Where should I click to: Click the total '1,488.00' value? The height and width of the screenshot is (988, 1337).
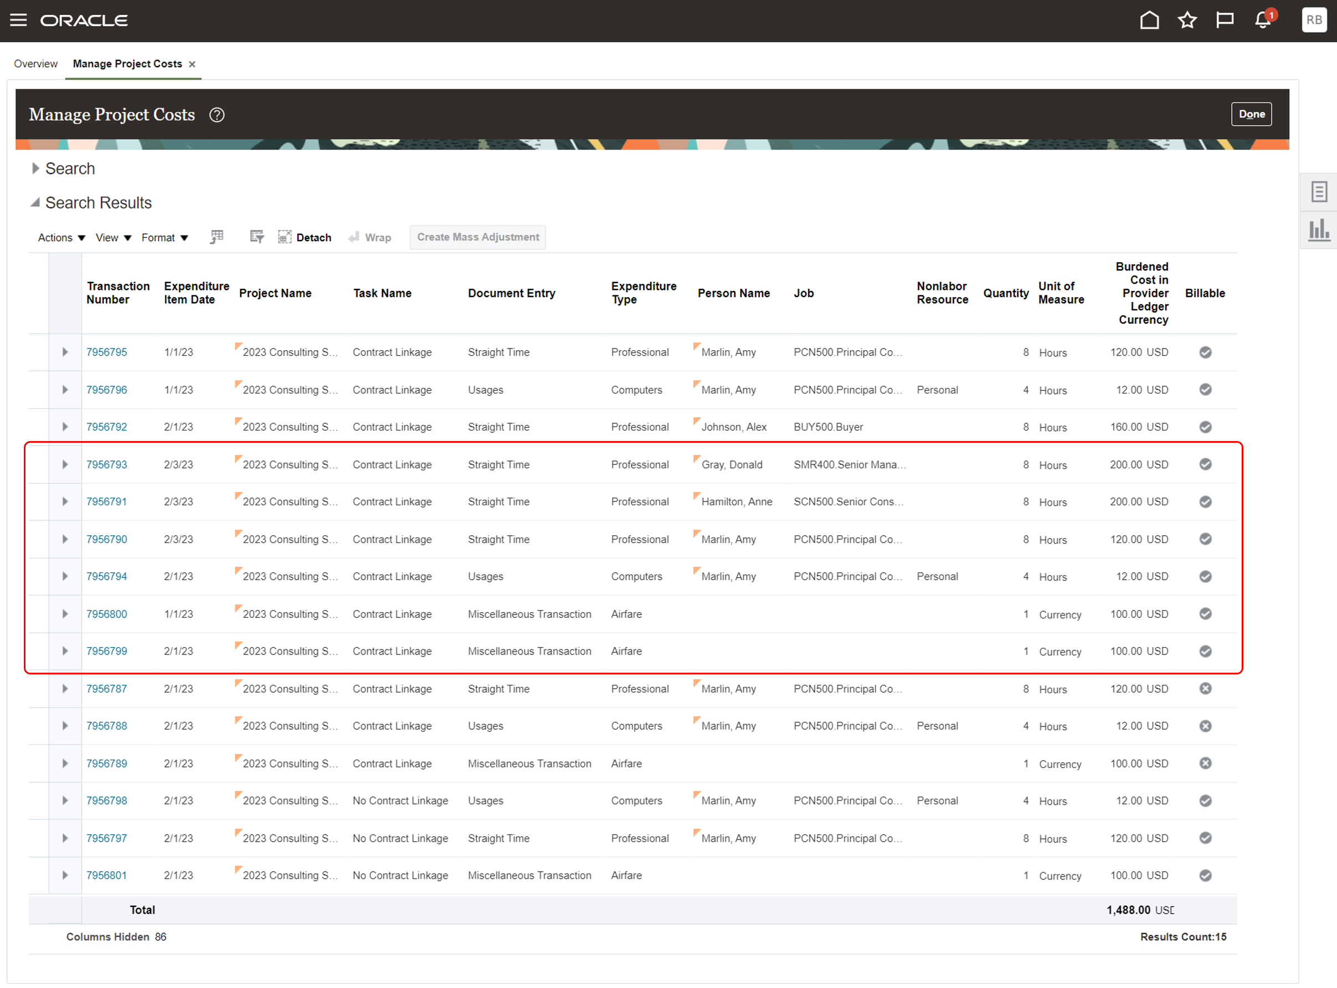point(1127,910)
